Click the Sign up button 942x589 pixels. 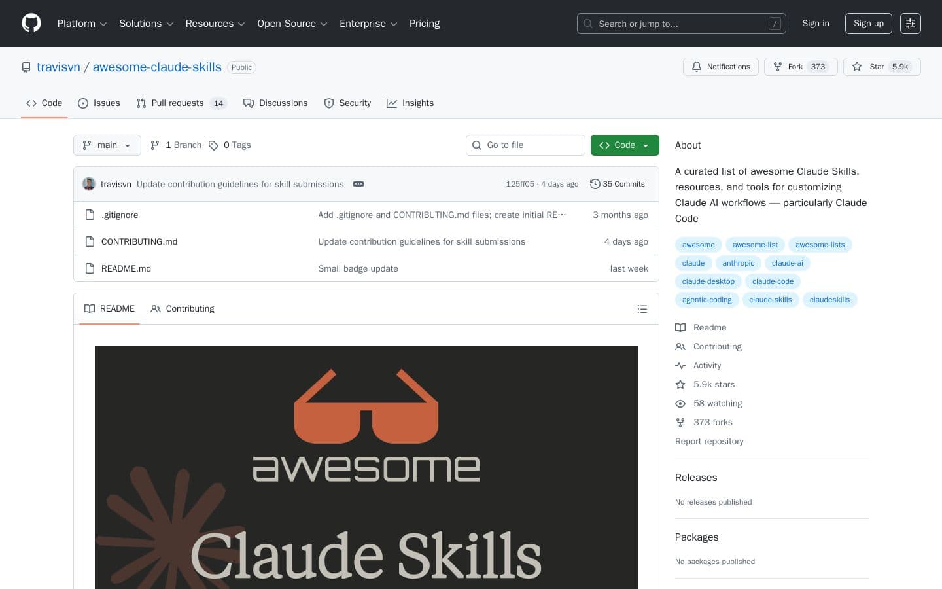tap(868, 24)
